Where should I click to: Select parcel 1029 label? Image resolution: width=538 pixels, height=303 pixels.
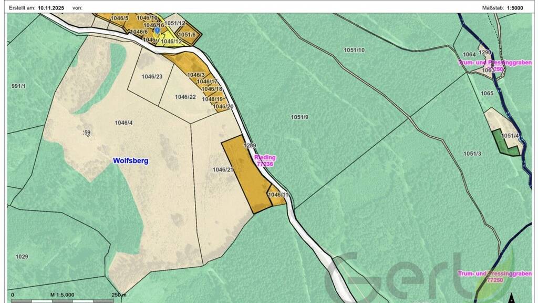point(22,257)
